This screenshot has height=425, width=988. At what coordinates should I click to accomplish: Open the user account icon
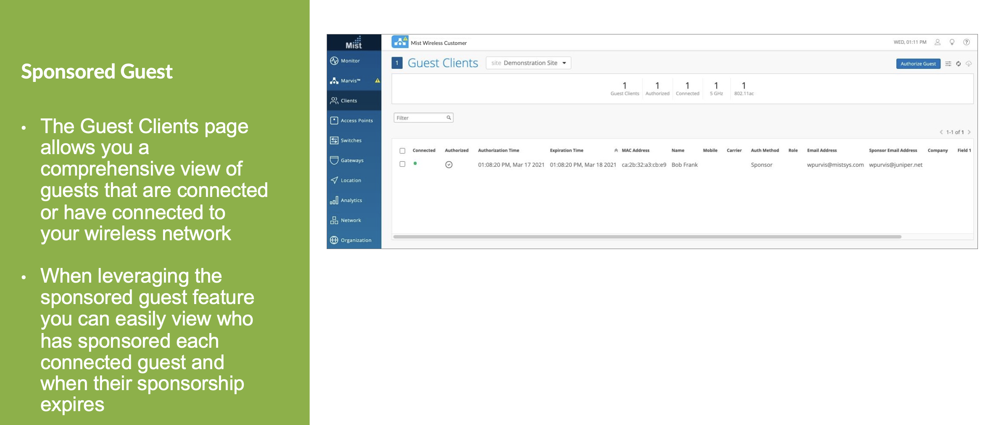[x=937, y=42]
